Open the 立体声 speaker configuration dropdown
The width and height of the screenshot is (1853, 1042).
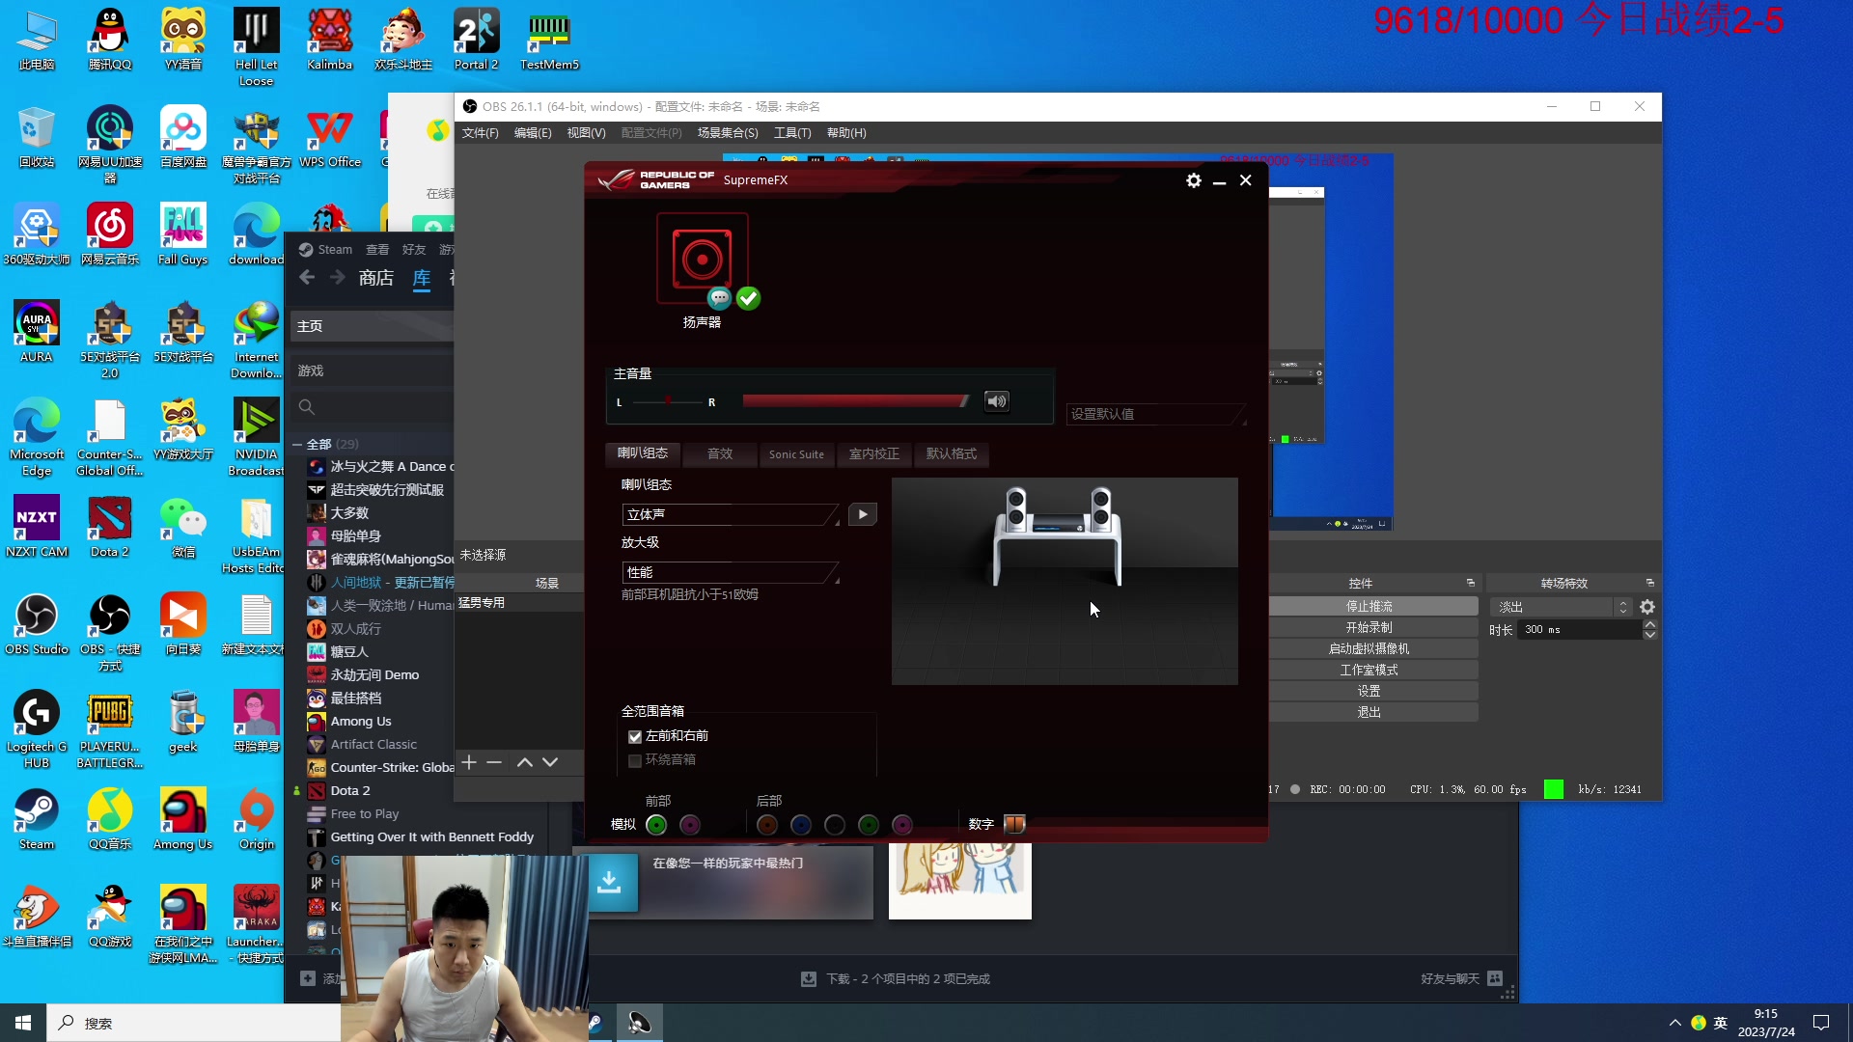[x=731, y=514]
